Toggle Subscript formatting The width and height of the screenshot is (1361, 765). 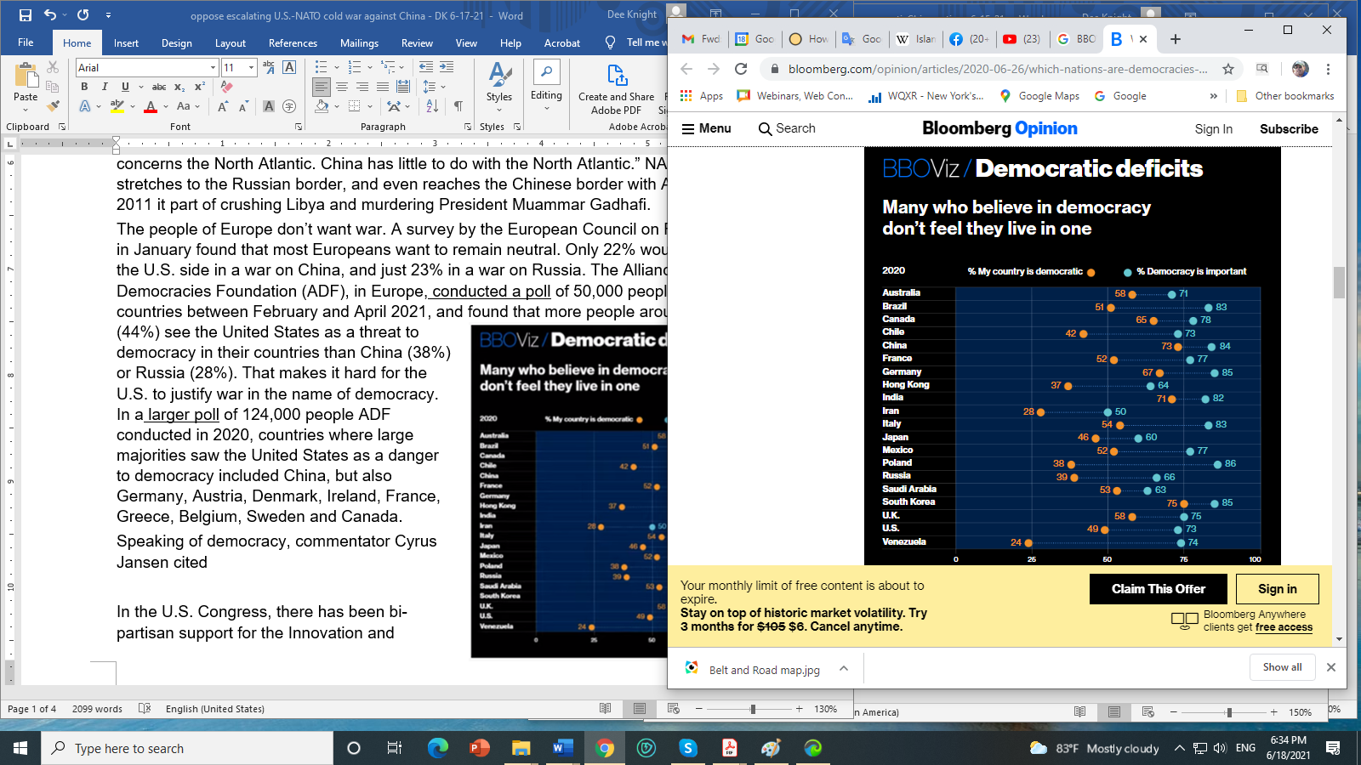coord(179,87)
